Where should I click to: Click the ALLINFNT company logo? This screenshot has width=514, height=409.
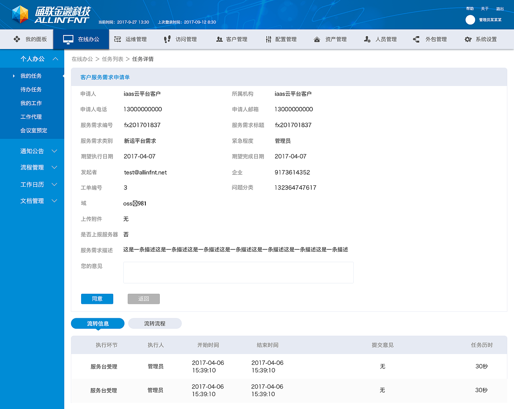50,14
